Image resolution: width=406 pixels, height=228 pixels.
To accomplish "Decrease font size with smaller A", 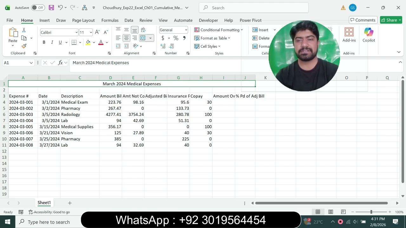I will click(106, 32).
